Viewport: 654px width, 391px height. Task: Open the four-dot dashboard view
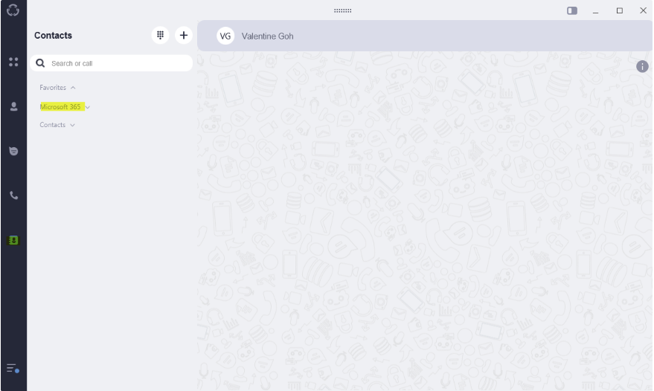coord(13,62)
